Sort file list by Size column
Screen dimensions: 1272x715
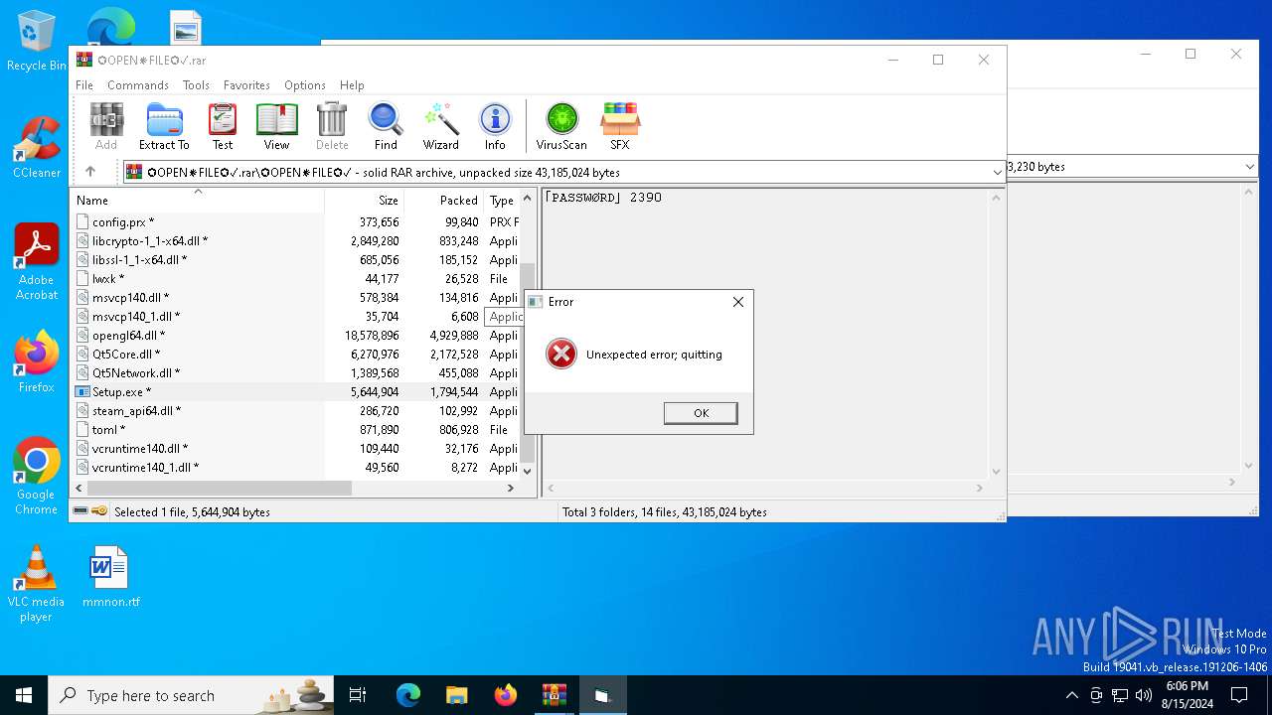pyautogui.click(x=365, y=201)
